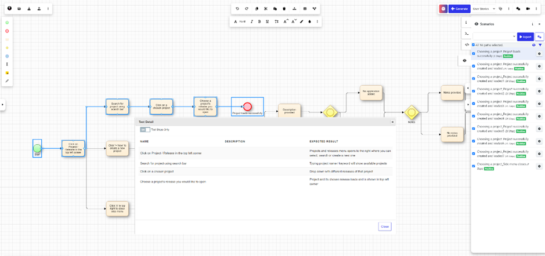The width and height of the screenshot is (545, 256).
Task: Toggle the Test Steps Only switch
Action: [145, 129]
